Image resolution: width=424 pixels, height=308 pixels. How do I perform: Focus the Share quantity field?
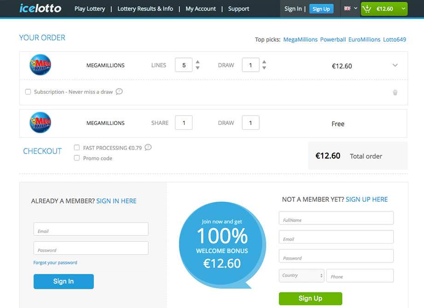184,123
